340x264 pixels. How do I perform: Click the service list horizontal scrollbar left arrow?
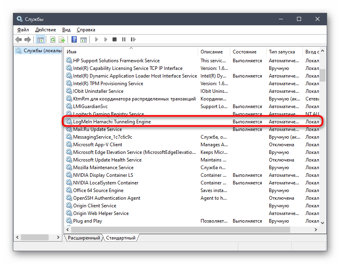[x=68, y=229]
